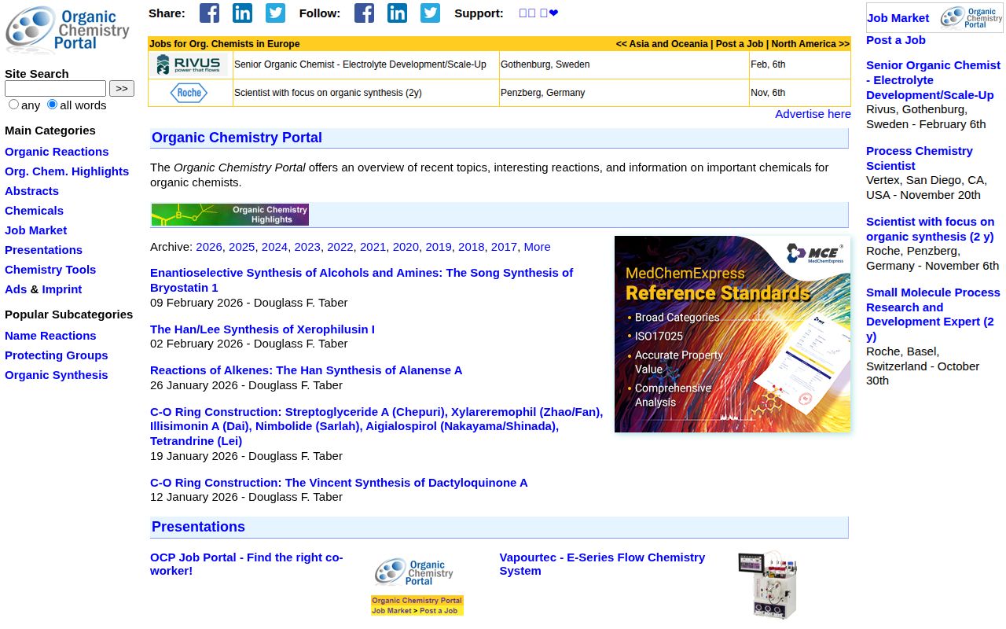Image resolution: width=1006 pixels, height=629 pixels.
Task: Click the Organic Chemistry Portal logo
Action: point(68,30)
